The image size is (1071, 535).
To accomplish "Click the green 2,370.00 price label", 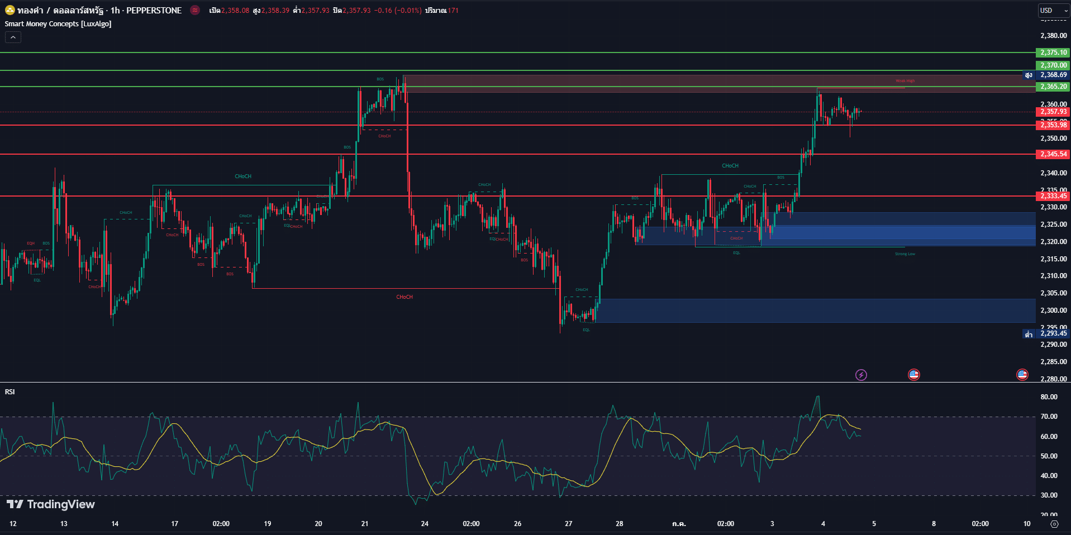I will pyautogui.click(x=1053, y=65).
